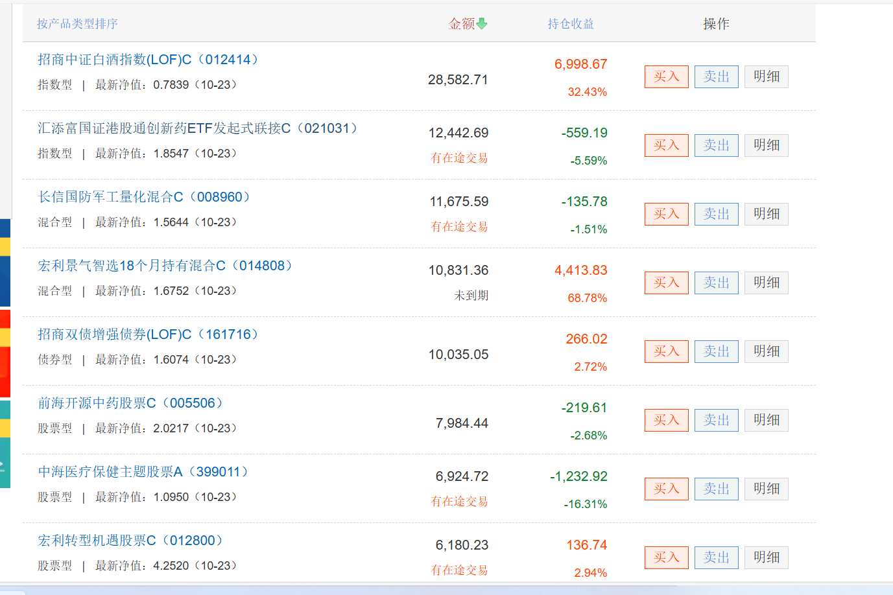The height and width of the screenshot is (595, 893).
Task: Buy more of fund 021031
Action: pos(667,145)
